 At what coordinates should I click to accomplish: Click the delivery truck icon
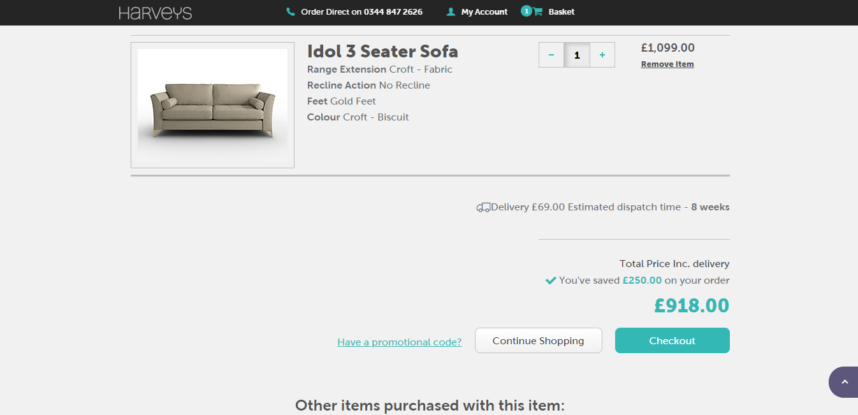(x=483, y=207)
